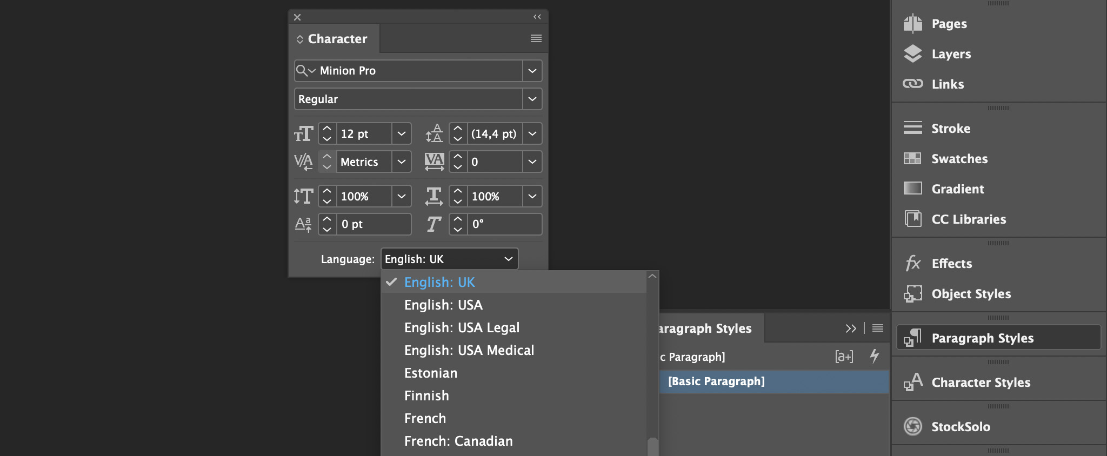Open the Pages panel icon
The width and height of the screenshot is (1107, 456).
point(913,24)
